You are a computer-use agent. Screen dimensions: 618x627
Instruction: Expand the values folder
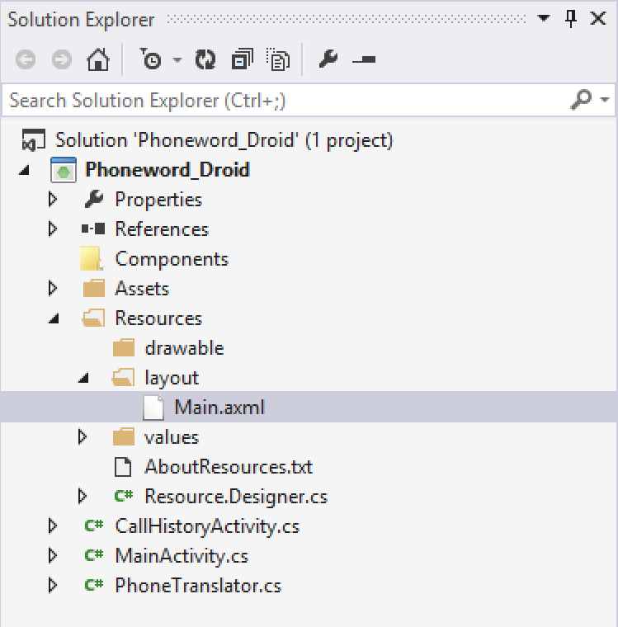(83, 437)
